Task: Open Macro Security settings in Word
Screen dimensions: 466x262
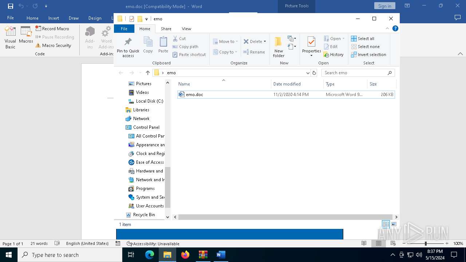Action: [x=53, y=45]
